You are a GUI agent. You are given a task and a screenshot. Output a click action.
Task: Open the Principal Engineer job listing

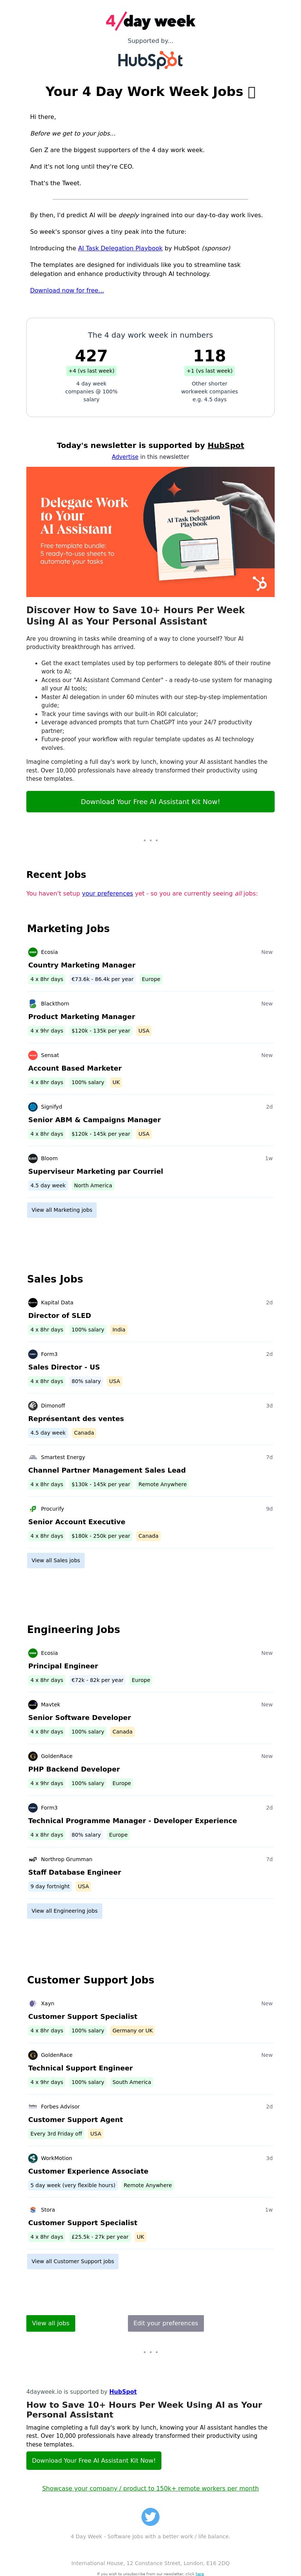click(x=63, y=1666)
